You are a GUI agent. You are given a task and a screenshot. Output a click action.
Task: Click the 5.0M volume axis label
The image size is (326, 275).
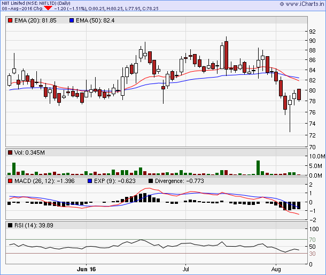tap(316, 166)
